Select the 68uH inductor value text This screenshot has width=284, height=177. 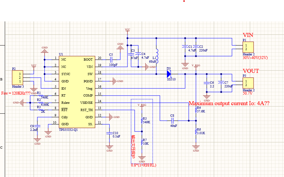pyautogui.click(x=153, y=62)
